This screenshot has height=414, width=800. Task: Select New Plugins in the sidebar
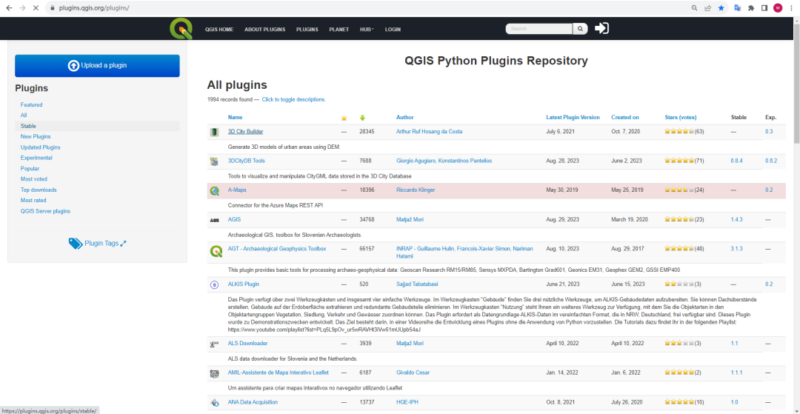point(36,136)
